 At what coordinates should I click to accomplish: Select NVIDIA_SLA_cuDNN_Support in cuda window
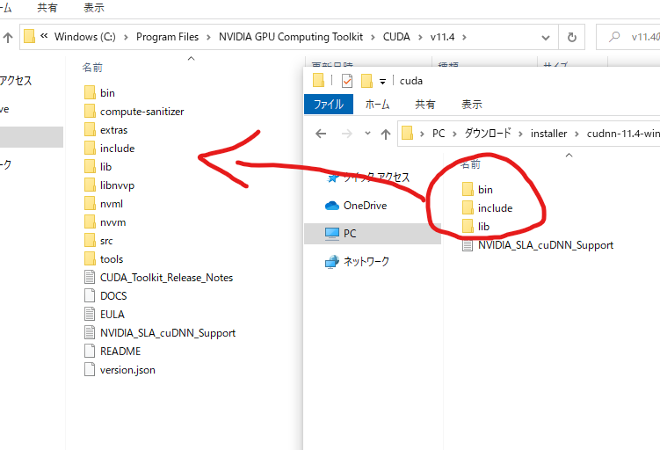tap(538, 245)
